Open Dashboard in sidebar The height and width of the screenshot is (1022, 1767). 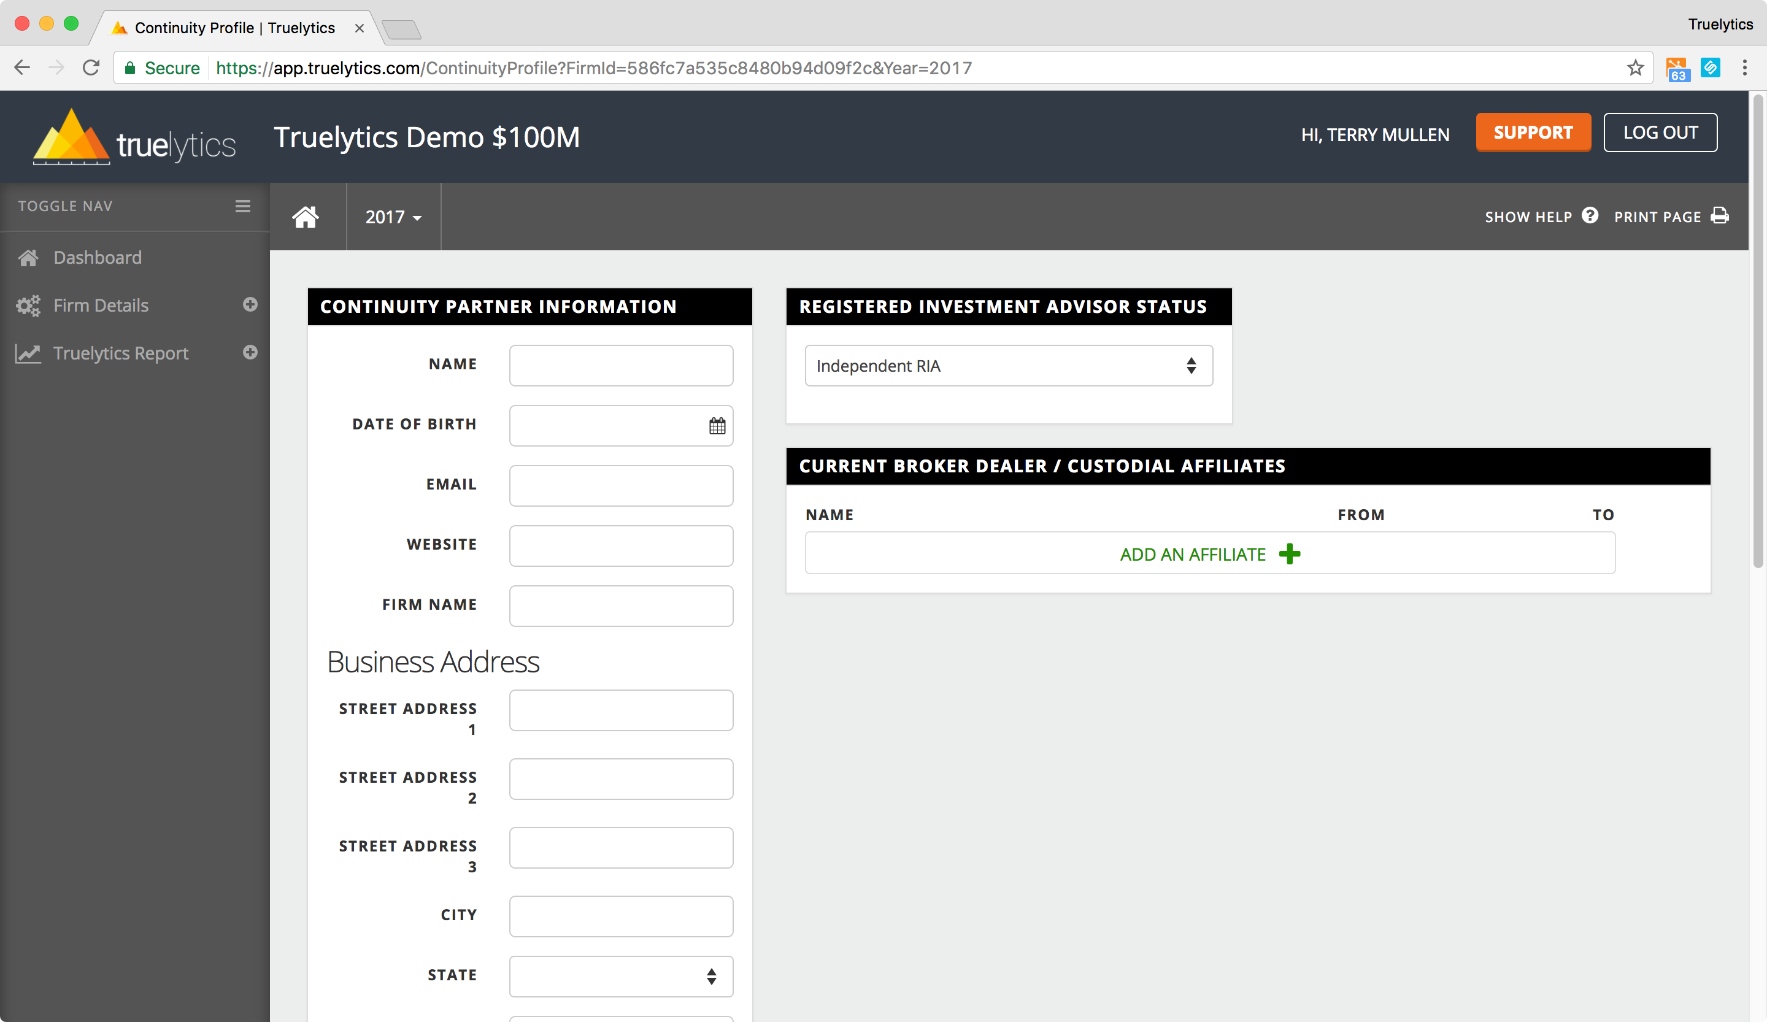98,257
